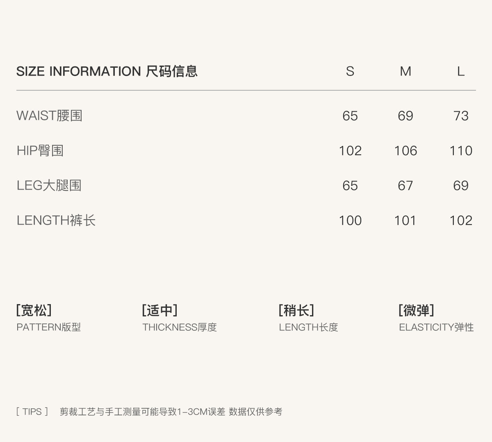Click the ELASTICITY弹性 caption
492x442 pixels.
point(436,327)
